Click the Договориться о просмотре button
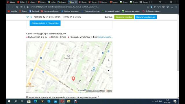Screen dimensions: 185x104 coord(45,23)
